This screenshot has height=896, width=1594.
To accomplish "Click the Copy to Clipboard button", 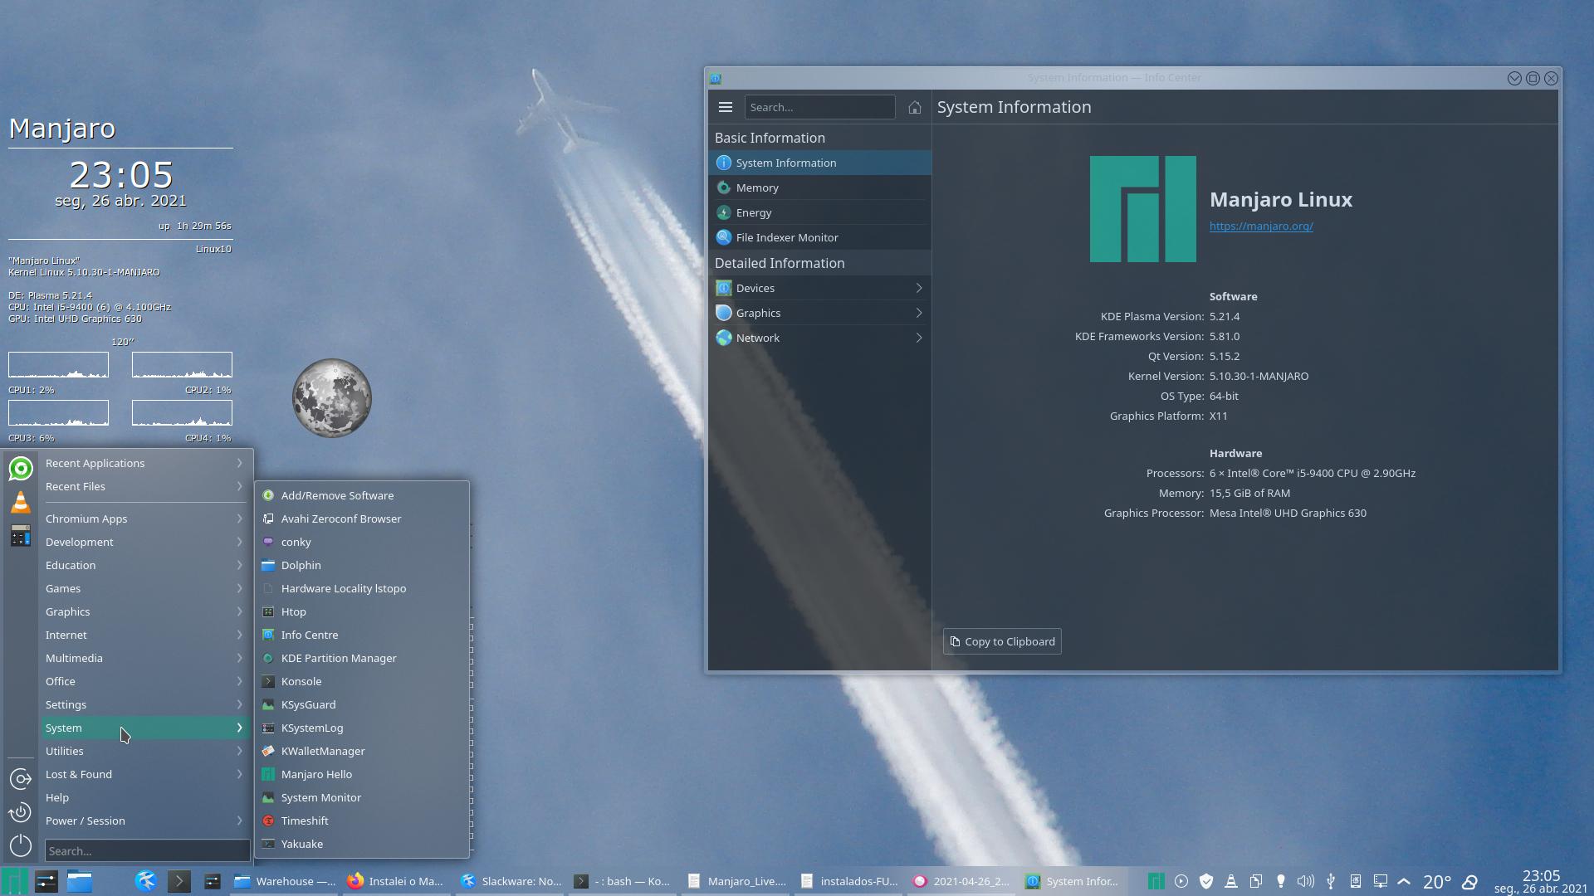I will pyautogui.click(x=1001, y=641).
